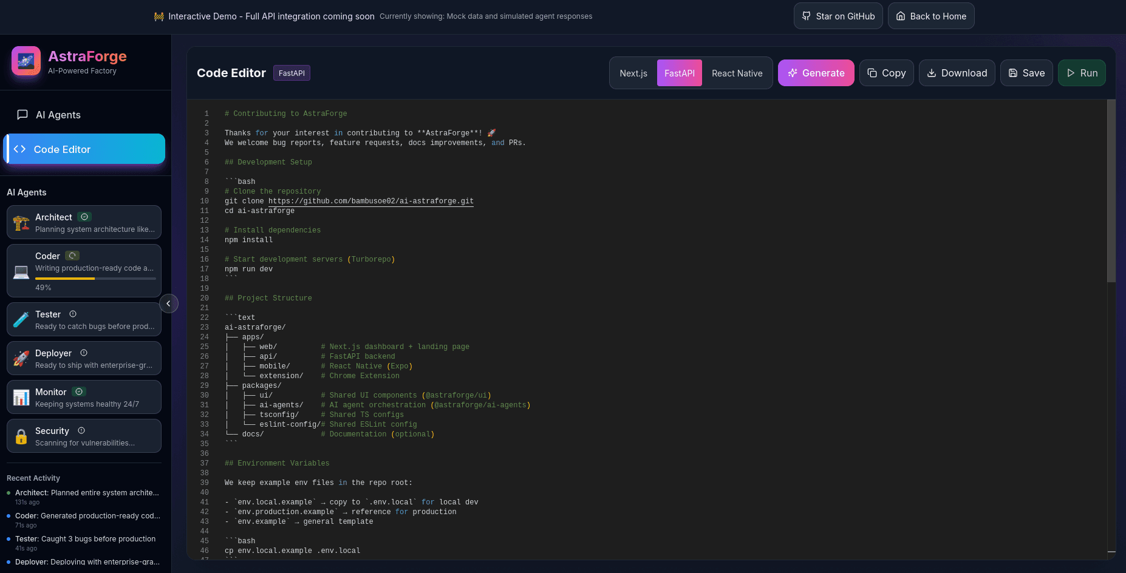Open the GitHub repository URL in the code
The image size is (1126, 573).
pos(370,201)
